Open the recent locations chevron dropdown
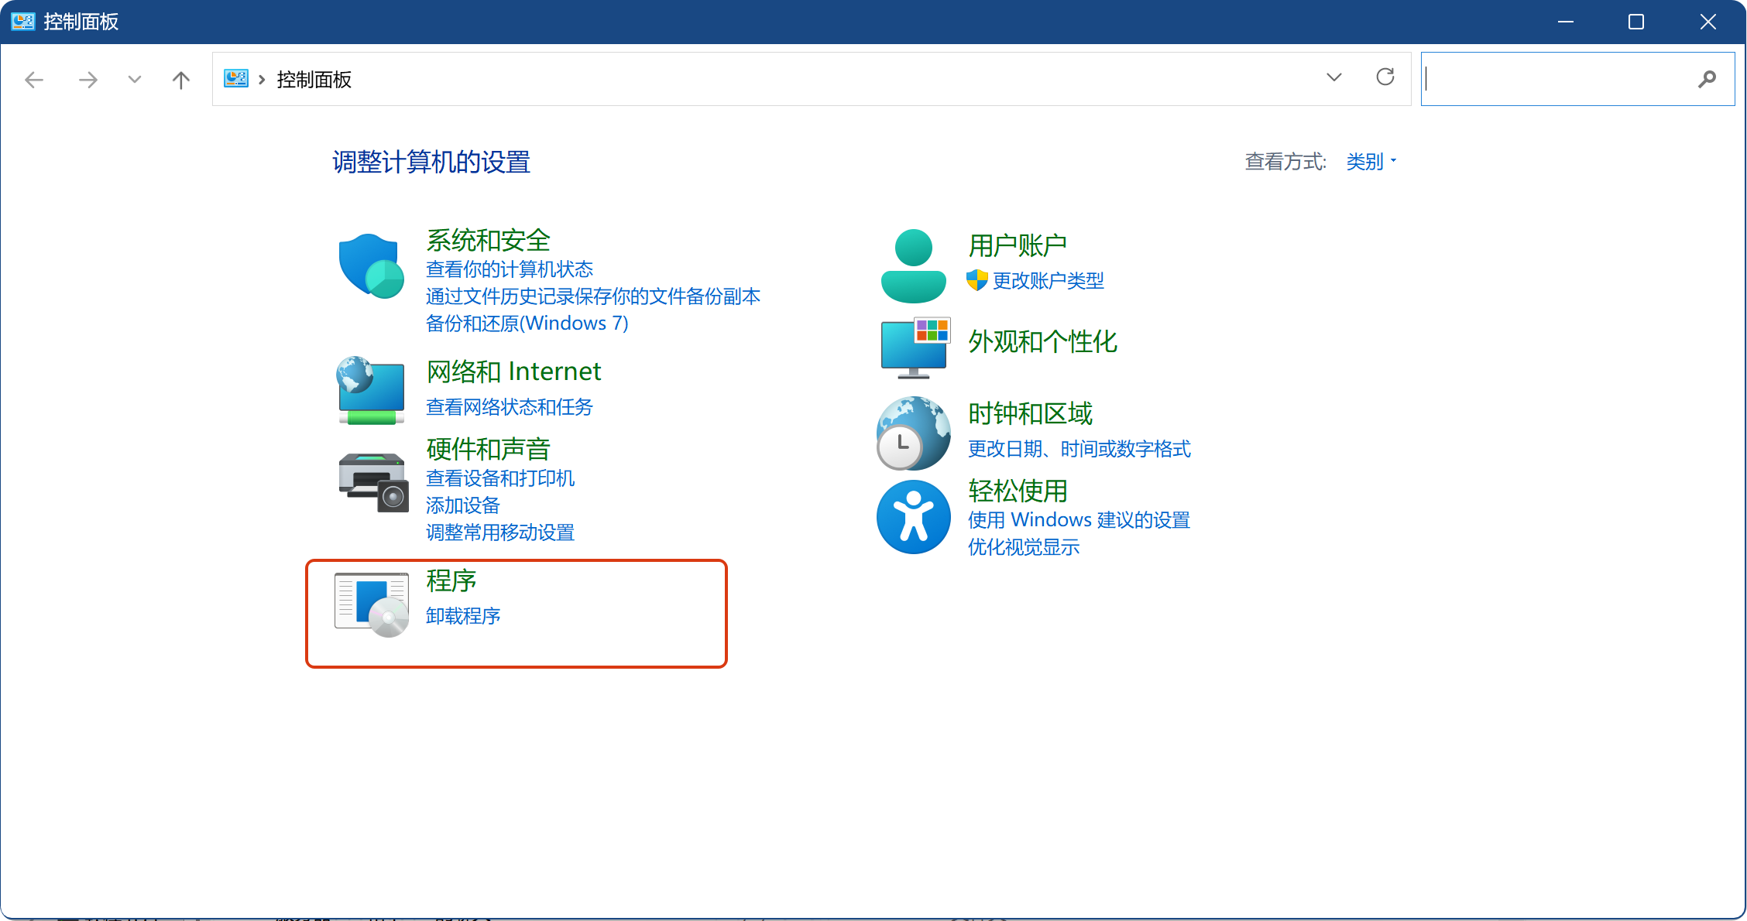 tap(135, 79)
